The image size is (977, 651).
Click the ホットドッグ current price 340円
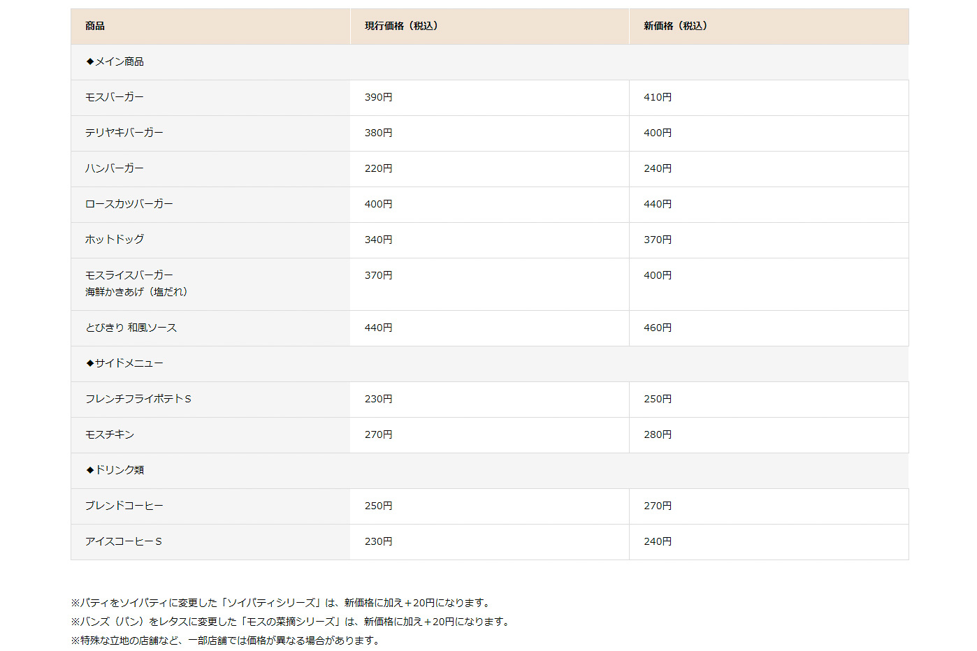click(378, 240)
